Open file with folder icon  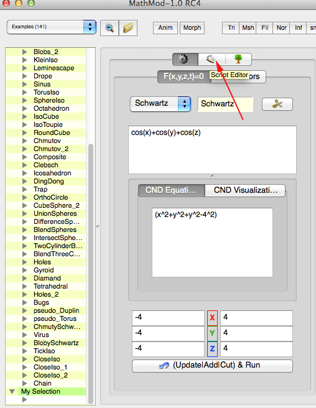[128, 28]
